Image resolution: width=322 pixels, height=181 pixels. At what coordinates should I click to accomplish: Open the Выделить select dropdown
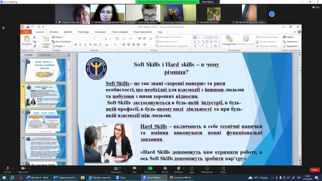[291, 46]
